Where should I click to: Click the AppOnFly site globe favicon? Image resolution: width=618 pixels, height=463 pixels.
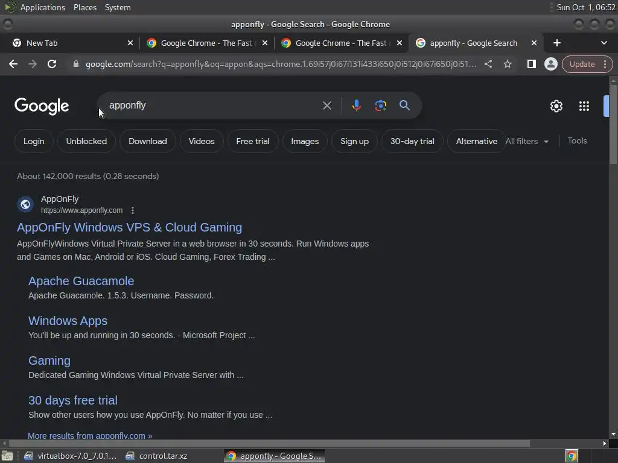[x=25, y=204]
